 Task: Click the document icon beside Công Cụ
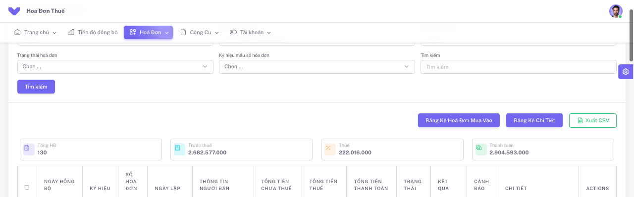[183, 32]
